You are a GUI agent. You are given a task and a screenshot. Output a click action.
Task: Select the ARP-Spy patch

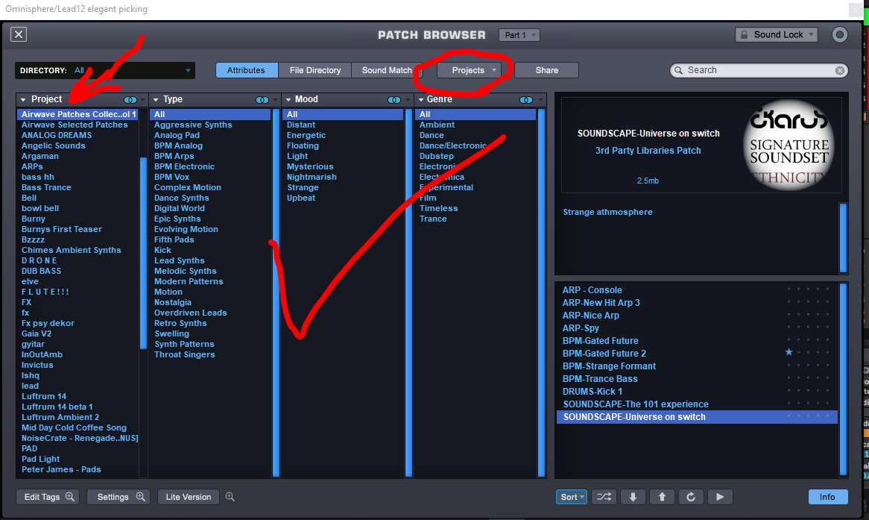pyautogui.click(x=581, y=328)
